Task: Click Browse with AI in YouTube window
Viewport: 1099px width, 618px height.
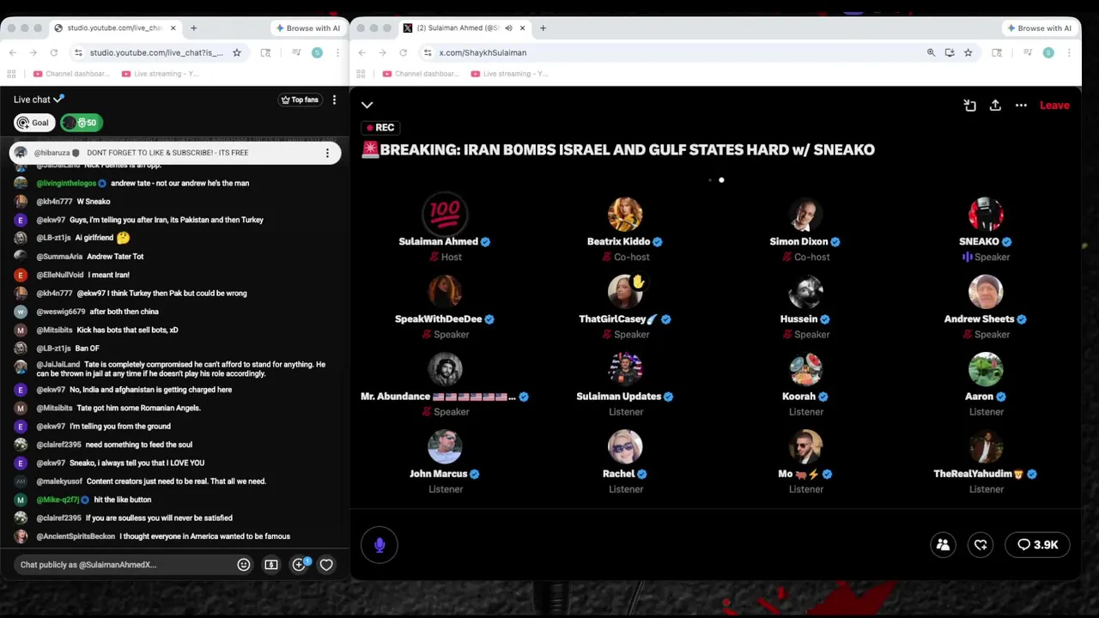Action: point(307,28)
